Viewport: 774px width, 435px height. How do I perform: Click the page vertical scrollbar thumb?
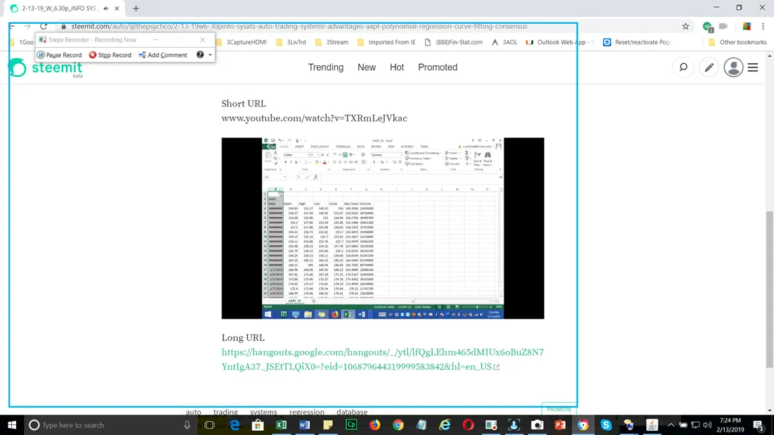(x=770, y=289)
